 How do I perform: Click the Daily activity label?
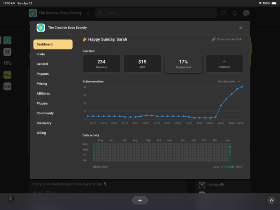pos(91,135)
